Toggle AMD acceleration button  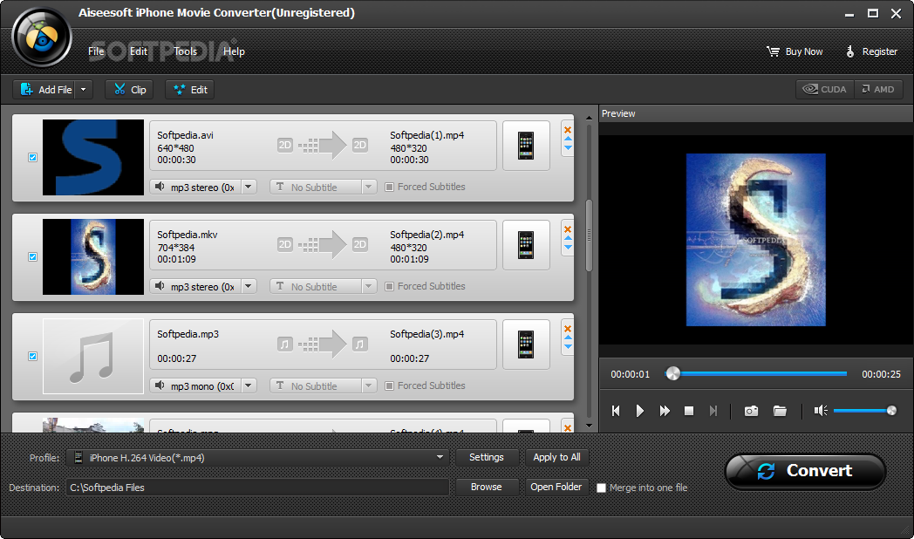tap(878, 89)
